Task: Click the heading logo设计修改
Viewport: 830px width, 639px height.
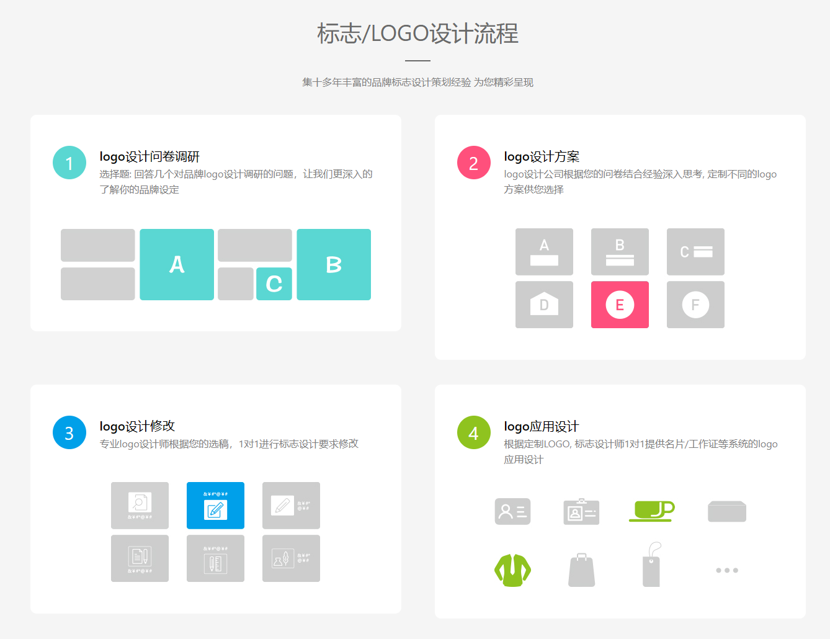Action: (137, 426)
